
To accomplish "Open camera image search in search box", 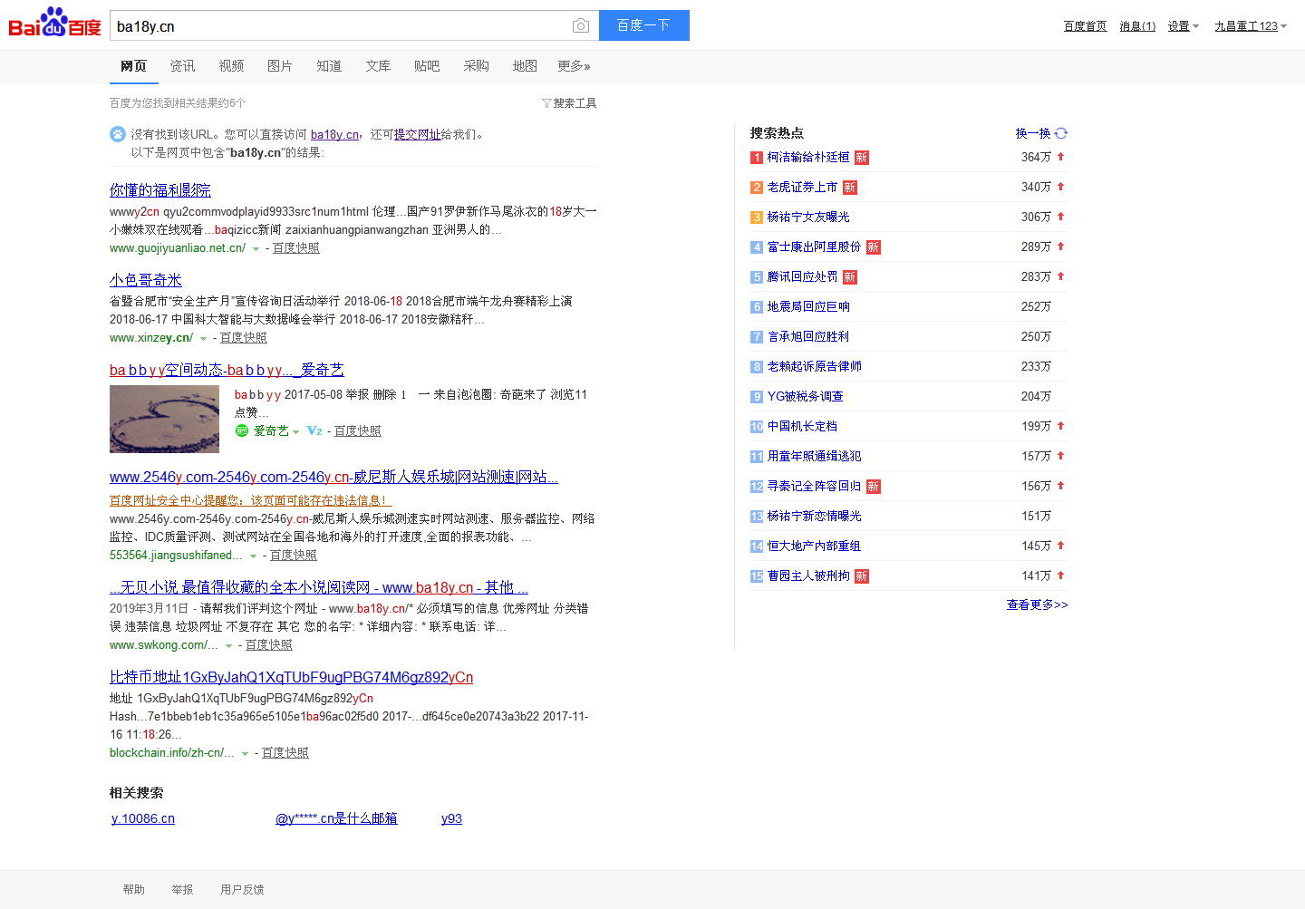I will [x=580, y=26].
